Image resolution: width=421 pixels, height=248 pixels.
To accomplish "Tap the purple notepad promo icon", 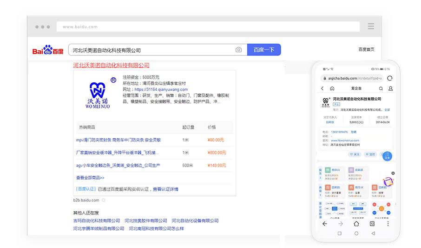I will [x=388, y=181].
